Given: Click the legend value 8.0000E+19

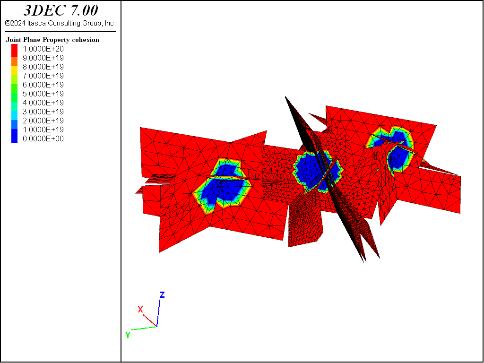Looking at the screenshot, I should click(43, 67).
